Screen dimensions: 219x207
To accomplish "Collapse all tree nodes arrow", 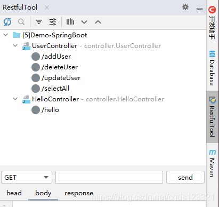I will tap(98, 22).
